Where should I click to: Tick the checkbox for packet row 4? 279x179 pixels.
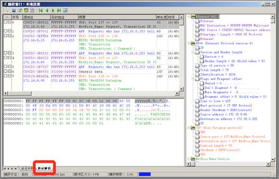(x=6, y=57)
